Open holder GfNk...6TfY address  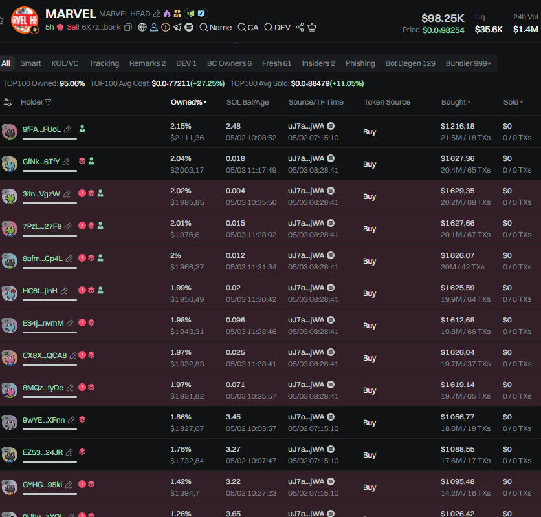41,162
